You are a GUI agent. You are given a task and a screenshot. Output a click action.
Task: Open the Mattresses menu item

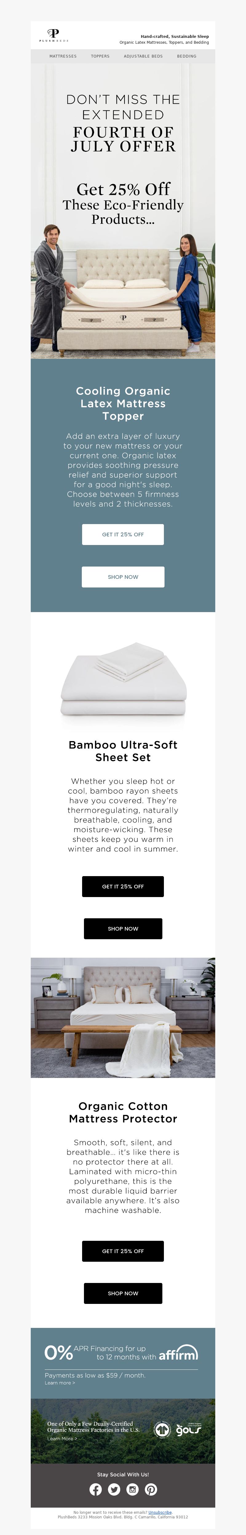[62, 56]
